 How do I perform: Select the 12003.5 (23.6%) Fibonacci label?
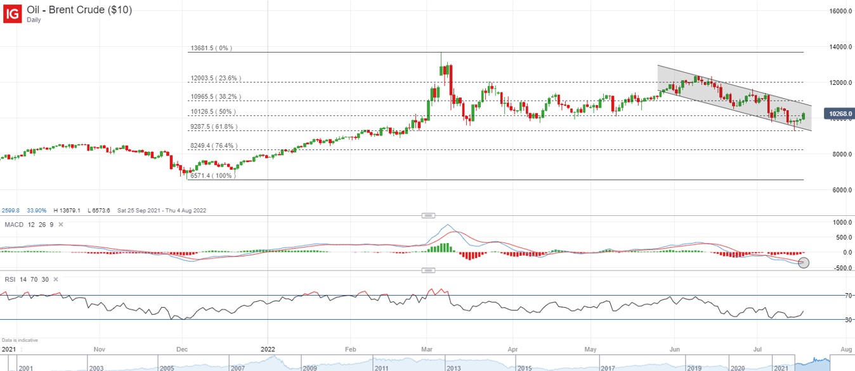click(215, 79)
